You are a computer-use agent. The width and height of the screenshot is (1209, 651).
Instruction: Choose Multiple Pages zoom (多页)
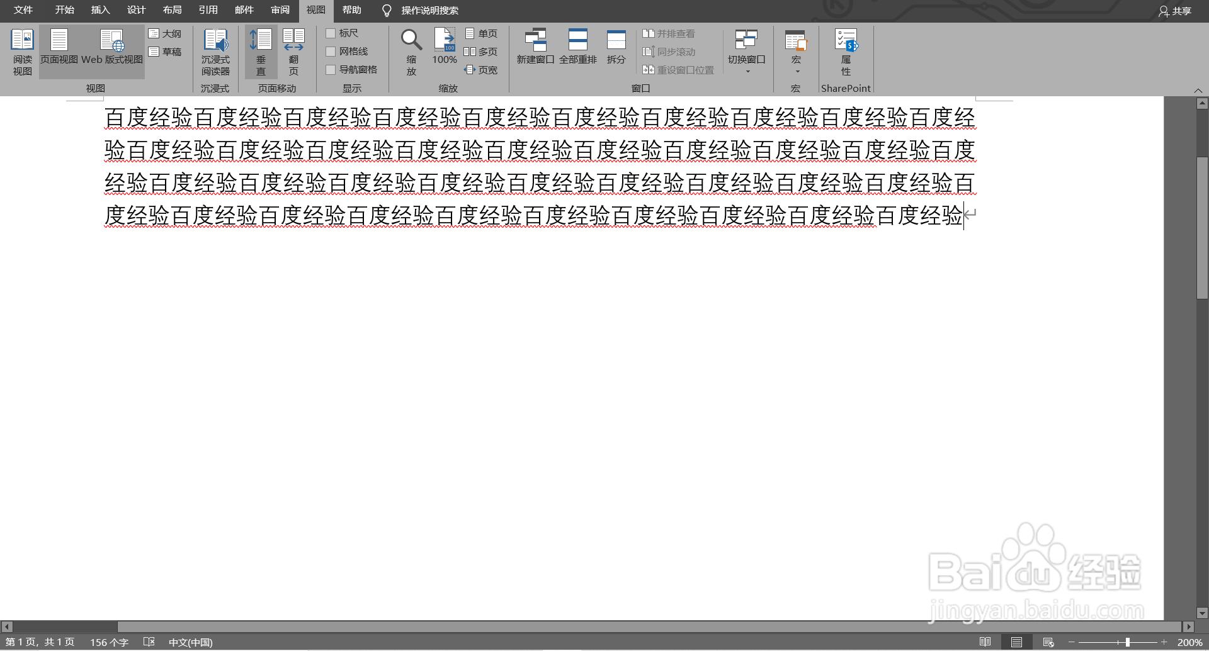tap(481, 52)
